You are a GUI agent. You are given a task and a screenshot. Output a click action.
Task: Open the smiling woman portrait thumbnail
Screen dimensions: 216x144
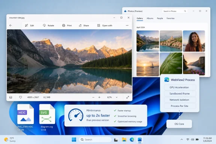click(194, 41)
